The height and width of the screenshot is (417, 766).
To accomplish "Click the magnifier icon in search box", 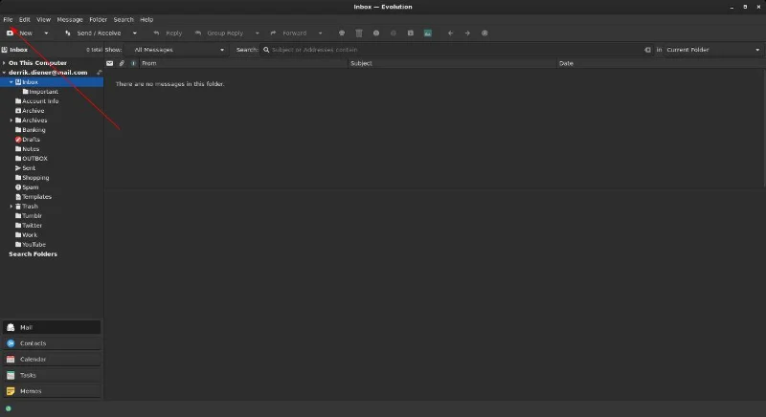I will coord(266,50).
